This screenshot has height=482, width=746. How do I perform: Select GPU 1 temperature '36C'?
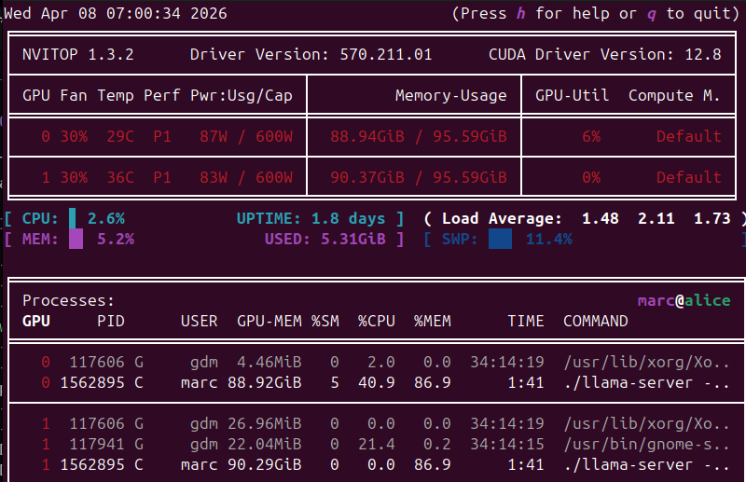point(120,177)
